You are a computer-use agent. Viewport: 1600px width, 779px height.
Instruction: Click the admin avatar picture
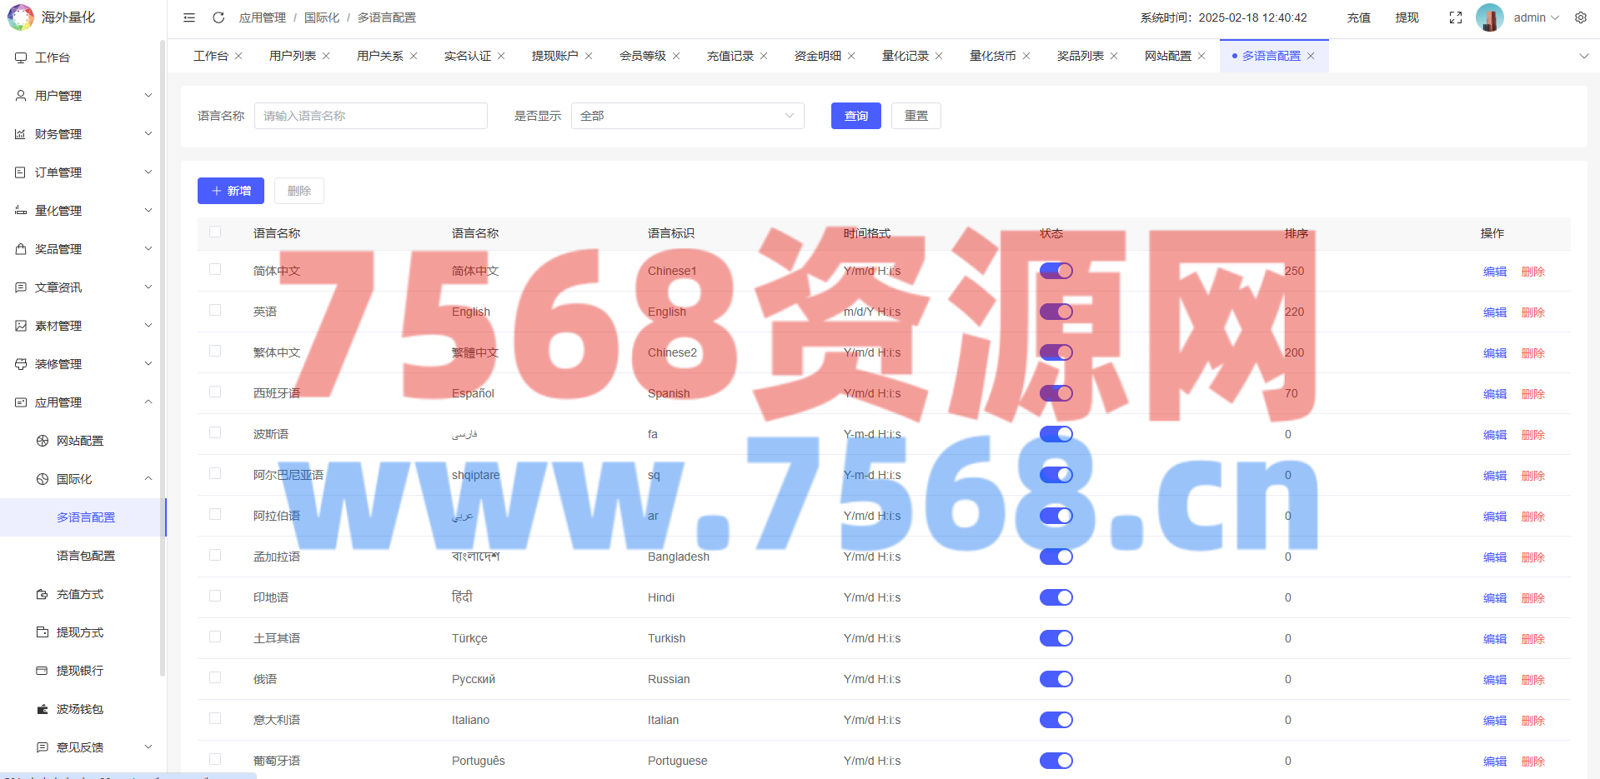tap(1489, 17)
